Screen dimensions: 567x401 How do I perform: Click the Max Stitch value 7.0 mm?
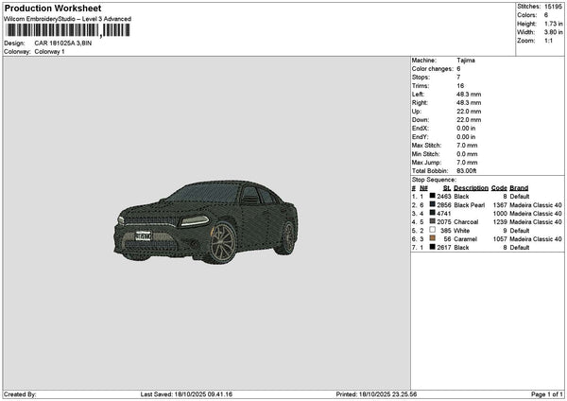(x=467, y=146)
